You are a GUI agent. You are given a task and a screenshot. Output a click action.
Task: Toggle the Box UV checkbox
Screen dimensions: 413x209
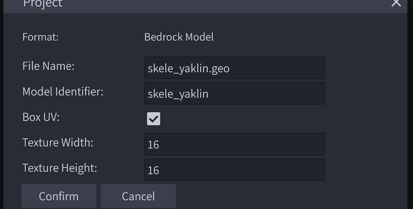coord(154,119)
